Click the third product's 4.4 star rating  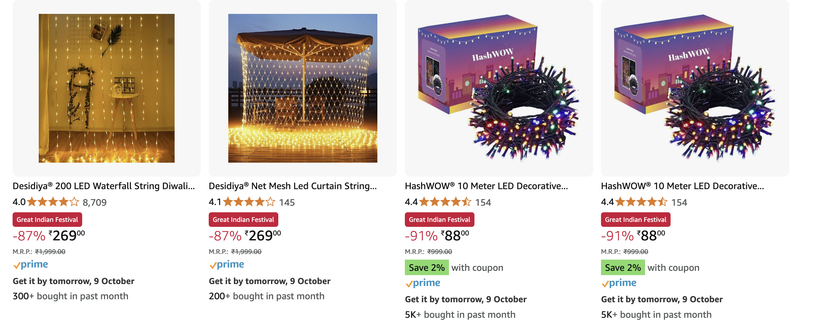[x=445, y=202]
